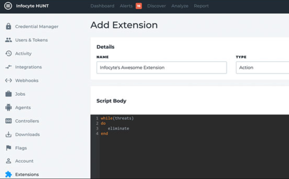Open the Dashboard tab in top navigation

[x=102, y=6]
